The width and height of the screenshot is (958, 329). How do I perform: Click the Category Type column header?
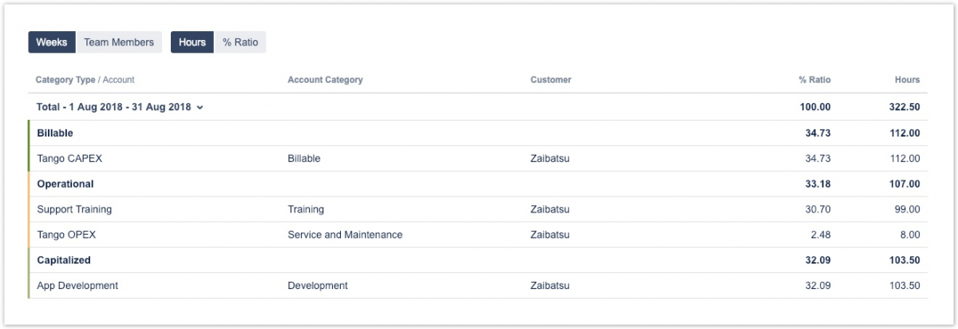[x=65, y=80]
